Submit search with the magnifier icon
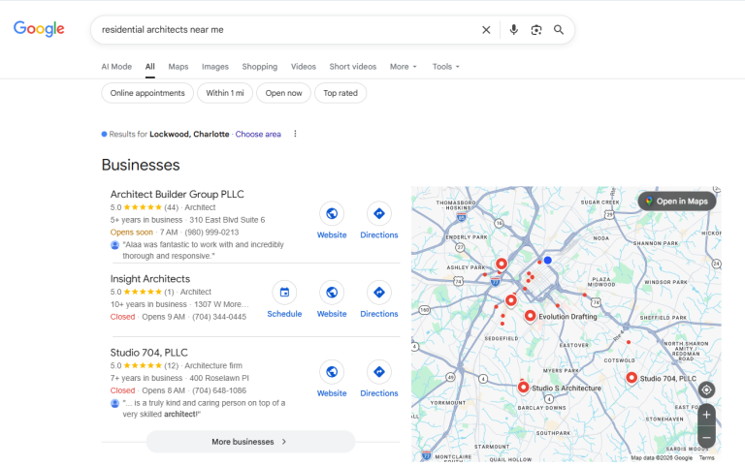 559,30
